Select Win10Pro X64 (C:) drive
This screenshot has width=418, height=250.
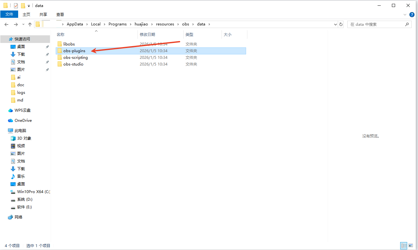coord(33,192)
